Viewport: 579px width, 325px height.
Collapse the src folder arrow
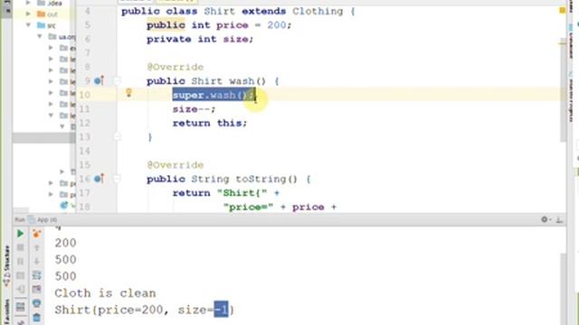[x=28, y=25]
